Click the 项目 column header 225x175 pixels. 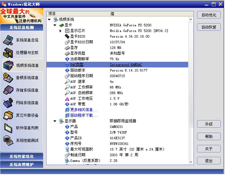coord(77,14)
